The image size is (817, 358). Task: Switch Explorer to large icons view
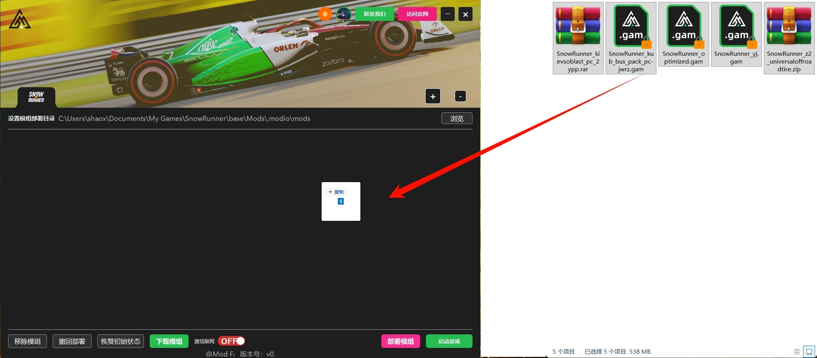(x=809, y=351)
